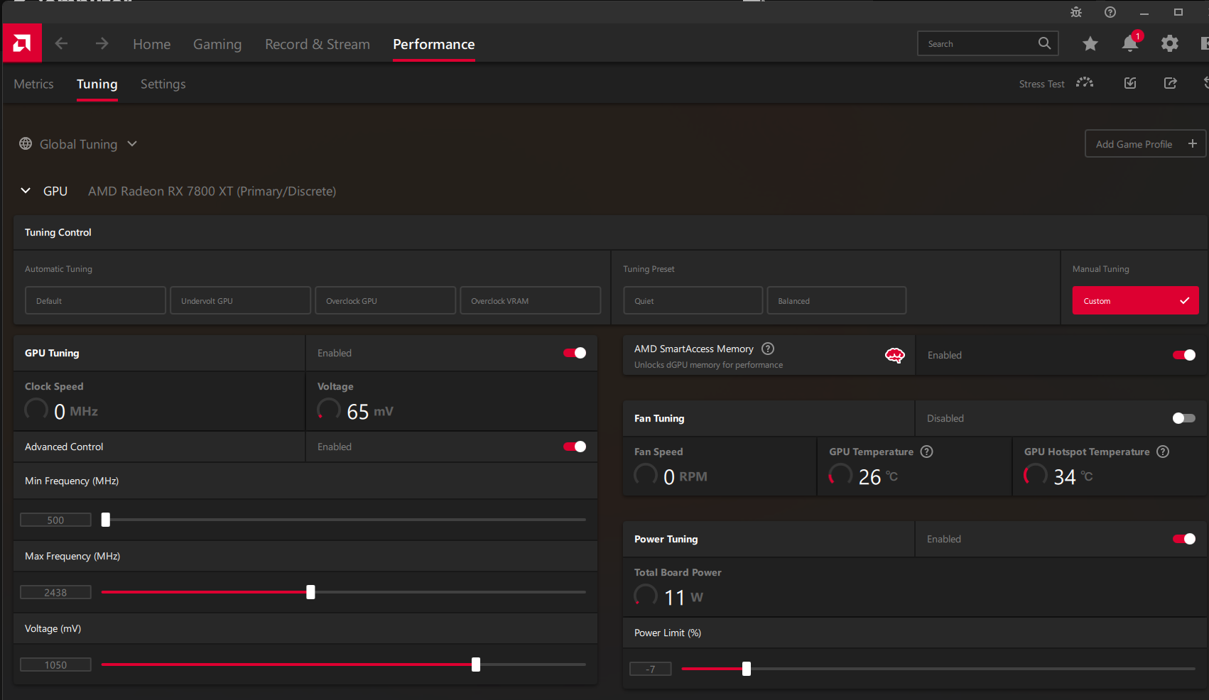
Task: Edit the Voltage value box 1050
Action: pyautogui.click(x=55, y=665)
